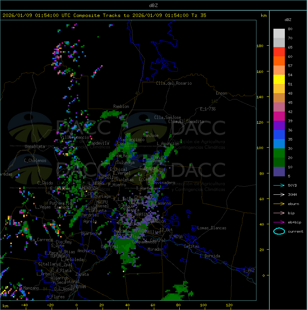This screenshot has height=310, width=307.
Task: Click the L_Dormida label
Action: 210,256
